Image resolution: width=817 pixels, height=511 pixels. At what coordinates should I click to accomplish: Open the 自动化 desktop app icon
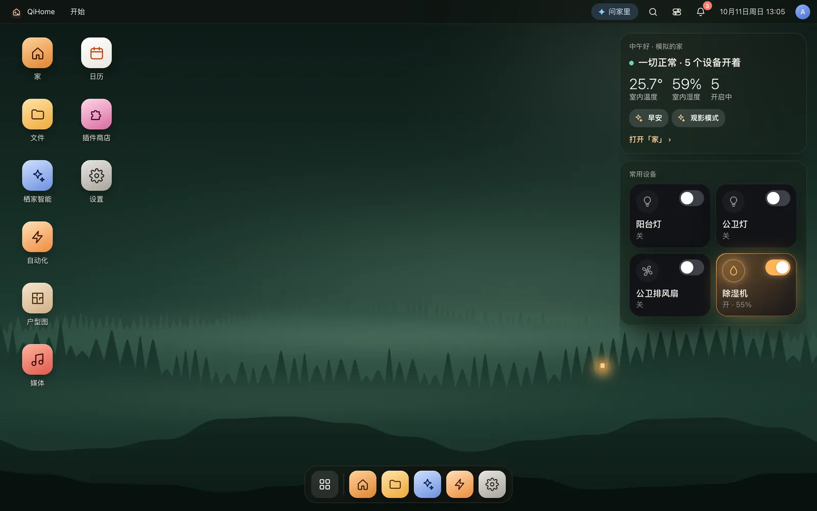point(37,237)
